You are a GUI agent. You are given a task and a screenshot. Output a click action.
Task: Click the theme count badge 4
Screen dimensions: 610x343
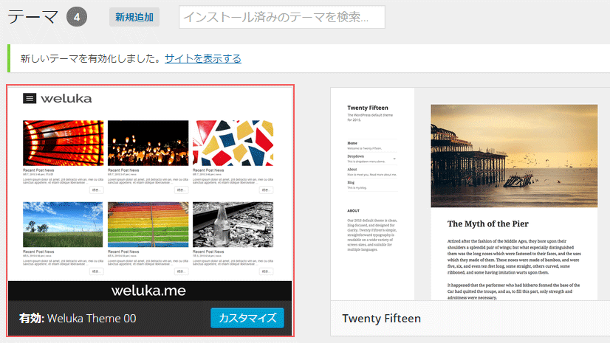click(x=77, y=17)
